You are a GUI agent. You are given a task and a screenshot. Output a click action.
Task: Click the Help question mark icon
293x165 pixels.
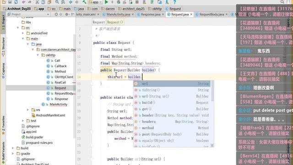(174, 2)
